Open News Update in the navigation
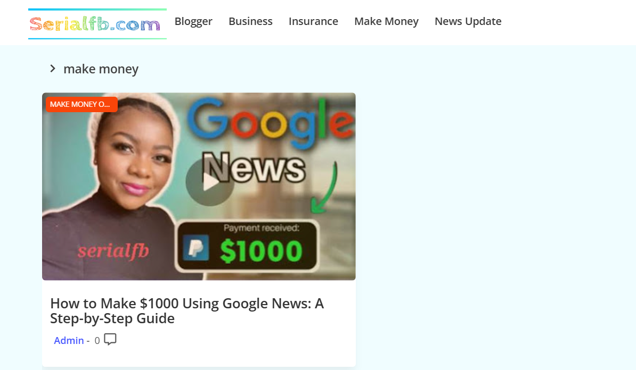The width and height of the screenshot is (636, 370). [x=468, y=21]
